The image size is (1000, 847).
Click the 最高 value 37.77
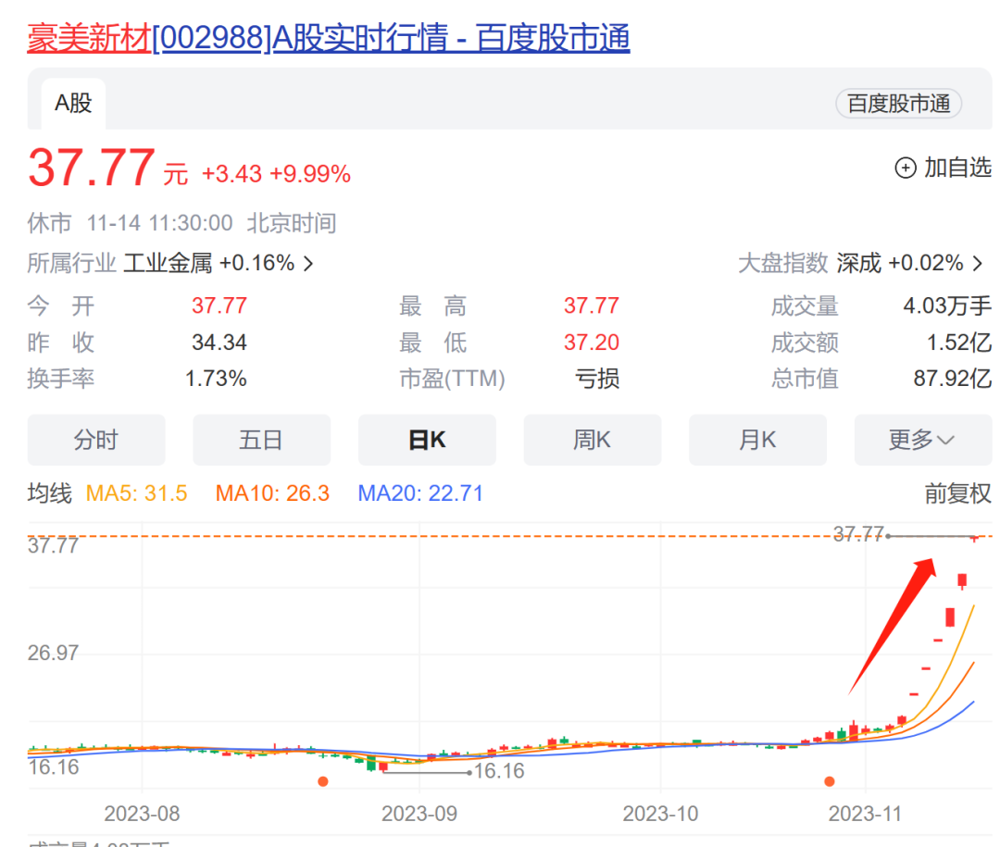pos(591,306)
